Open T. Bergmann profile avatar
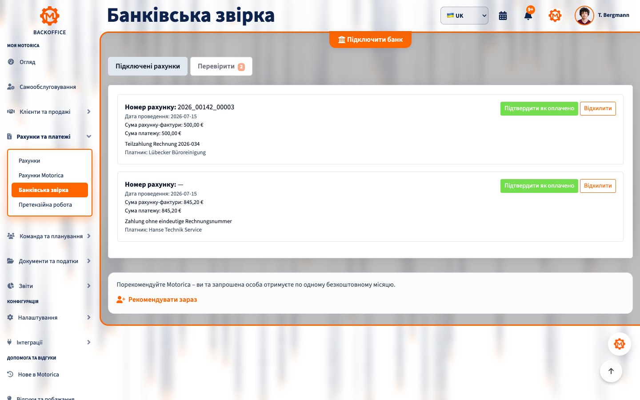Image resolution: width=640 pixels, height=400 pixels. coord(584,16)
